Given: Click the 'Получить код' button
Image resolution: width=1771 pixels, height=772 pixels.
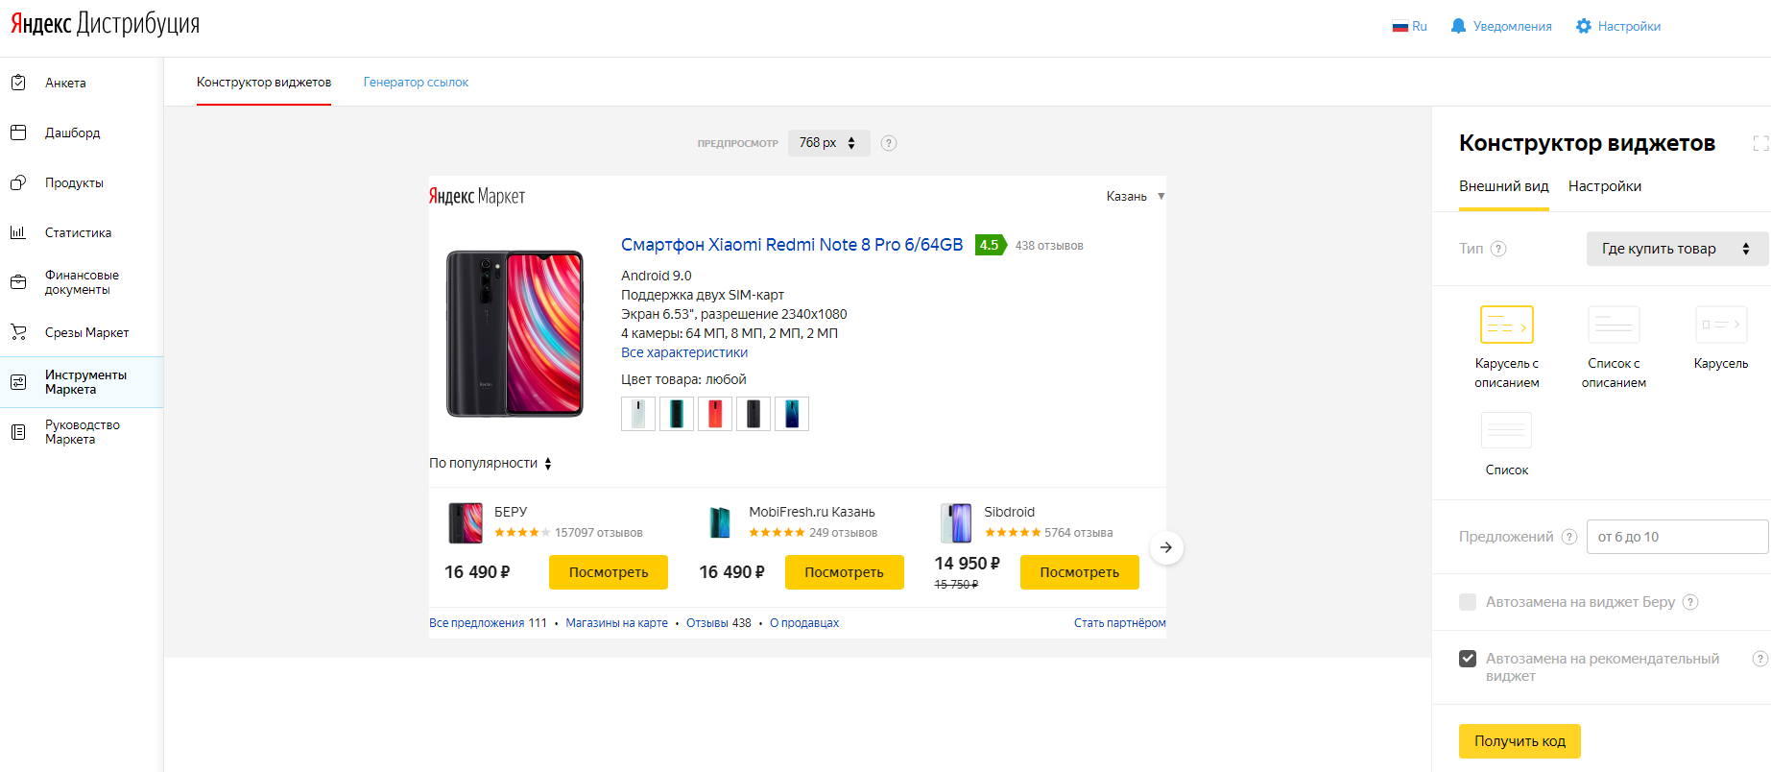Looking at the screenshot, I should (1519, 741).
